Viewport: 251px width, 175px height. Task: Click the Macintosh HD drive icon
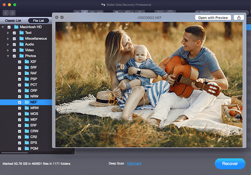tap(17, 27)
